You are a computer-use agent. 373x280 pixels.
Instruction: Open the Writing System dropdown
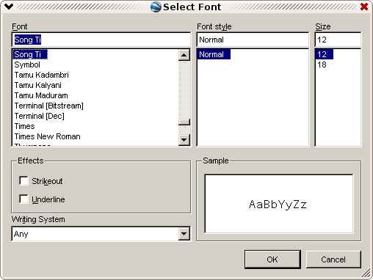(184, 234)
